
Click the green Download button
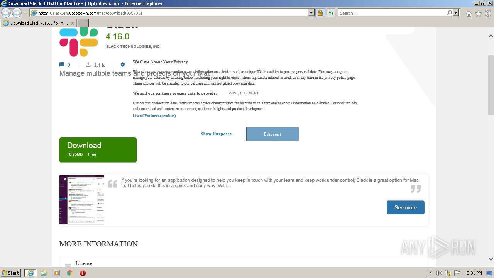point(98,150)
